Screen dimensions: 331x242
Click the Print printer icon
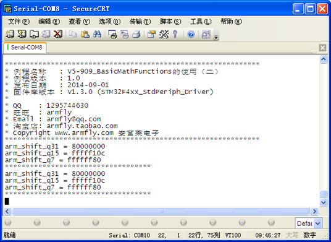136,34
